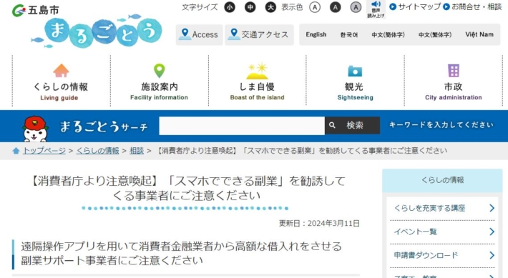This screenshot has width=508, height=278.
Task: Choose the white background display color
Action: 315,7
